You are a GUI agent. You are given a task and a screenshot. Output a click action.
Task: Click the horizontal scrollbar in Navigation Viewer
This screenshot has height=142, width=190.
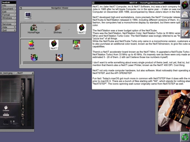pyautogui.click(x=58, y=63)
